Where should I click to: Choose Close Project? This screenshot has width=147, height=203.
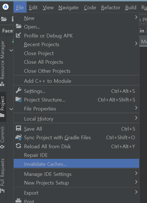tap(39, 53)
